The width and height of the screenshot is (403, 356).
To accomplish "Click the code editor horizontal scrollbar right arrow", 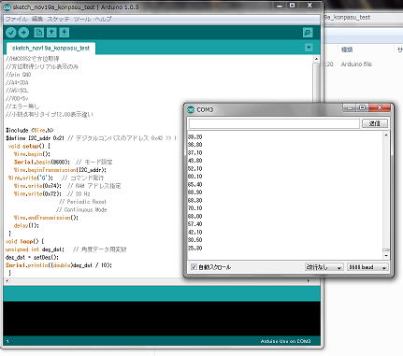I will (x=309, y=280).
